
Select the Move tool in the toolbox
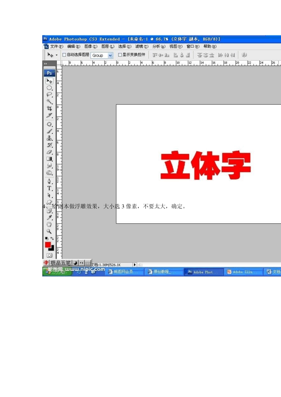(49, 81)
